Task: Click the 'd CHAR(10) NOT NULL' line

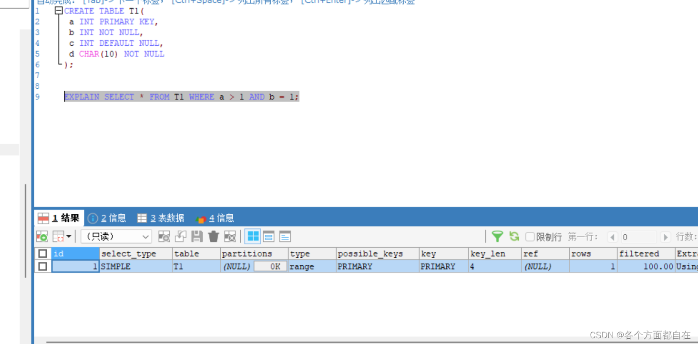Action: coord(117,54)
